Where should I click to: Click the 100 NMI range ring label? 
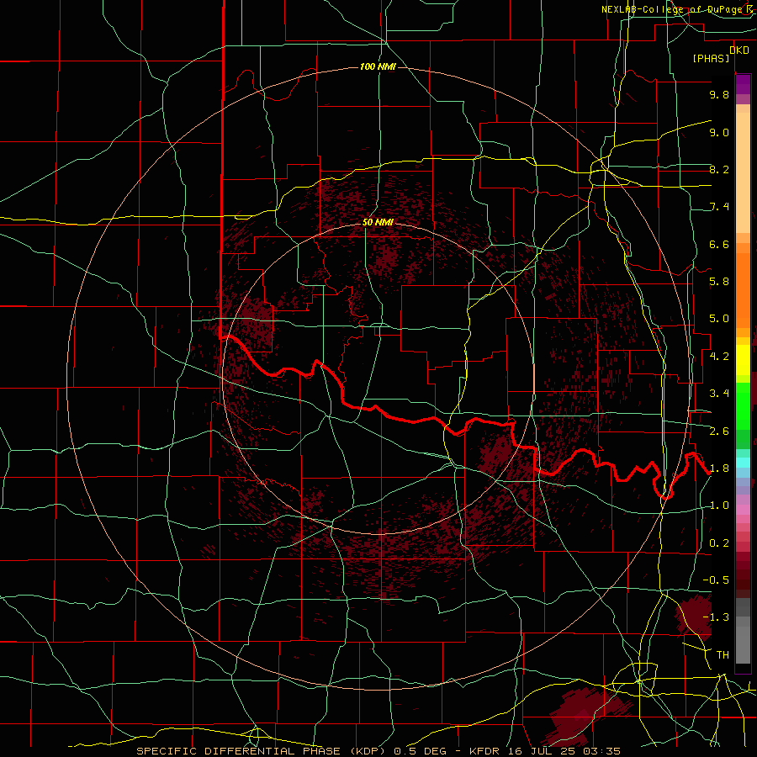pos(378,66)
